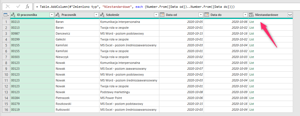
Task: Click the calendar type icon of Data do
Action: pos(207,15)
